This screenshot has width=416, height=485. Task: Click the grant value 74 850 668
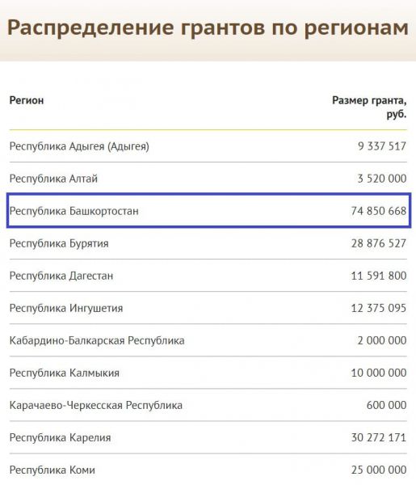tap(379, 211)
